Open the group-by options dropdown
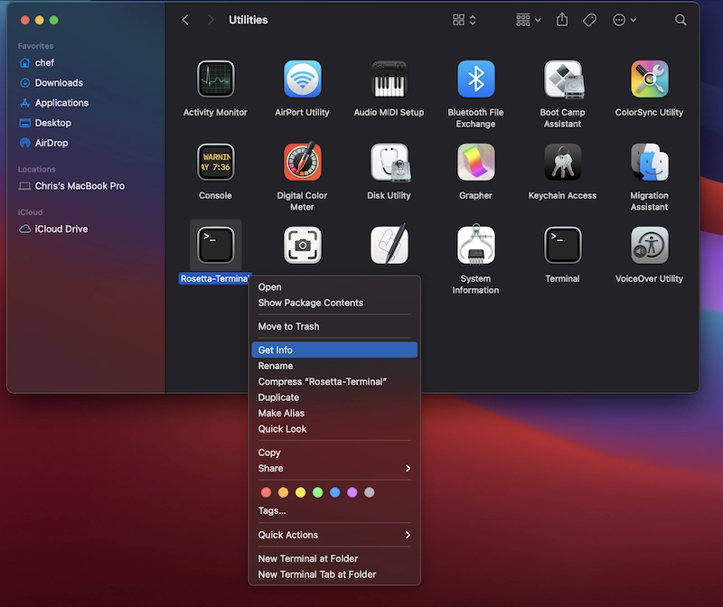This screenshot has height=607, width=723. click(528, 20)
